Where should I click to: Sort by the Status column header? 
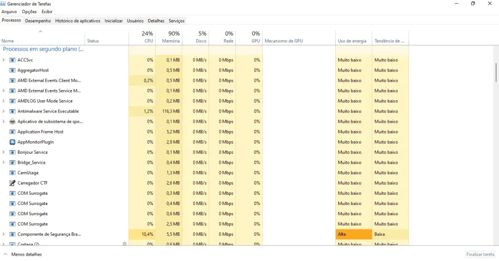[107, 37]
